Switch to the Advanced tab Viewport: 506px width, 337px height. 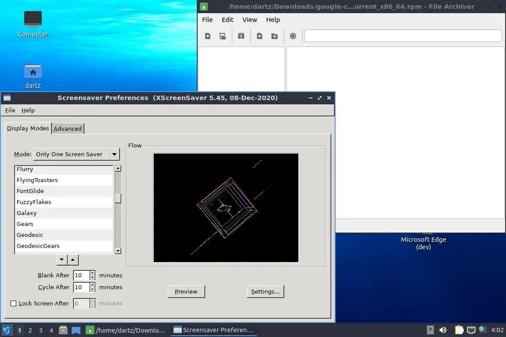[x=68, y=129]
